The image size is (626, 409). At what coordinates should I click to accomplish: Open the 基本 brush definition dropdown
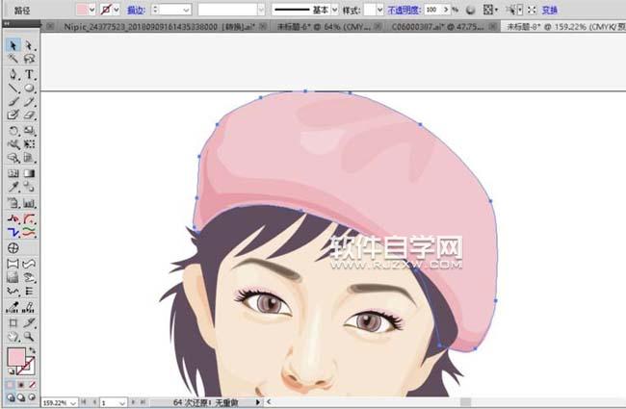click(334, 10)
